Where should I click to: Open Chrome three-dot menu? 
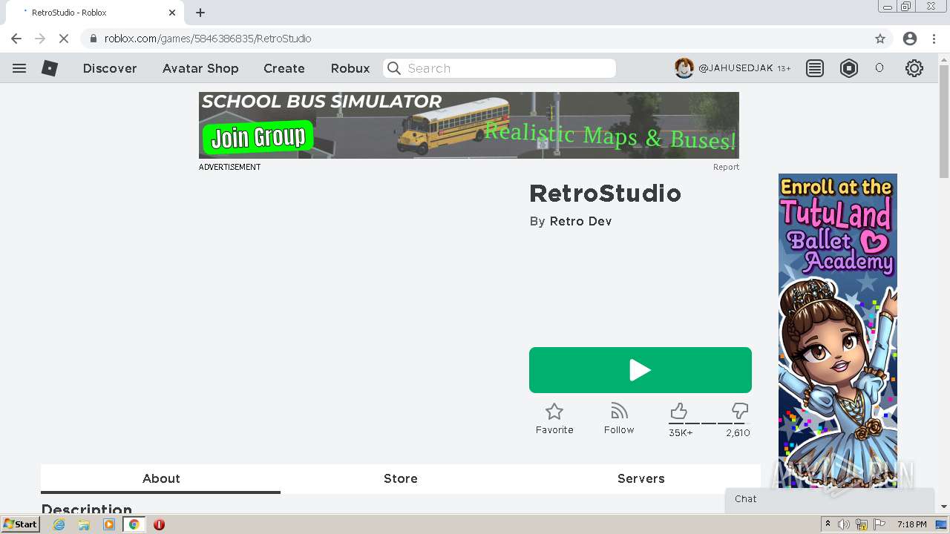coord(934,39)
